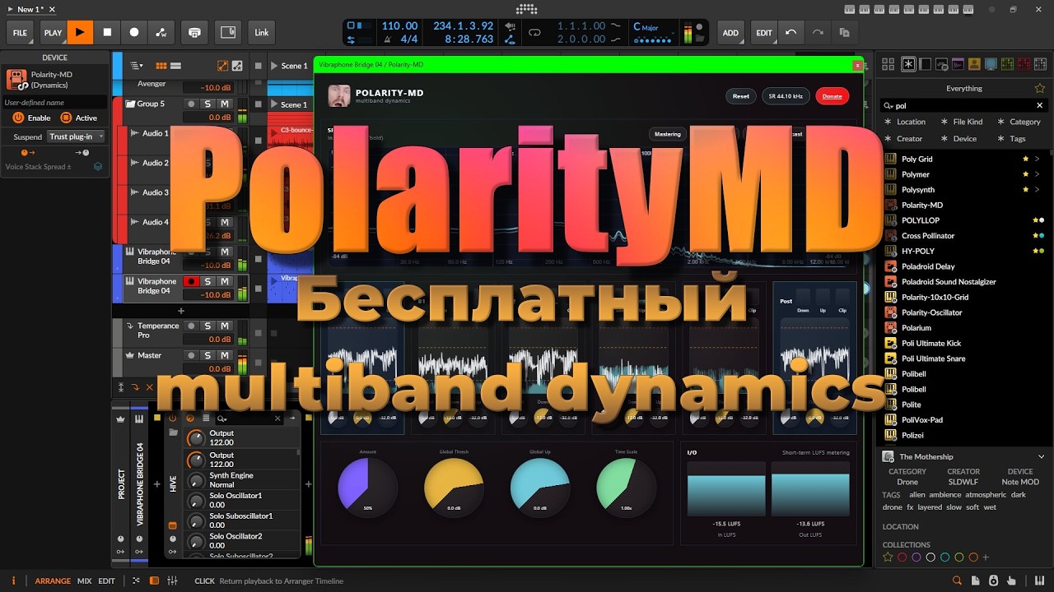Screen dimensions: 1054x592
Task: Enable Ableton Link button
Action: point(262,33)
